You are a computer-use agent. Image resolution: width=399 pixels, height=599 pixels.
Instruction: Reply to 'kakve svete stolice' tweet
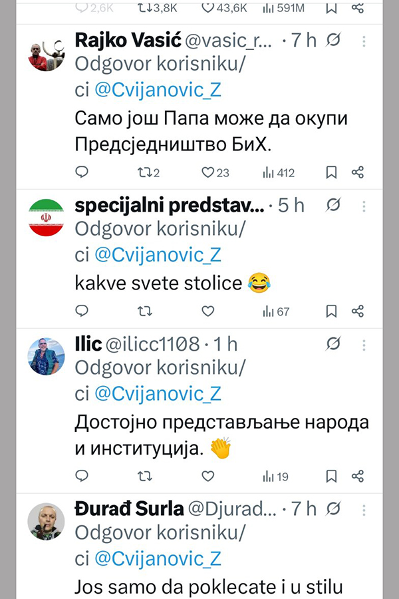click(x=82, y=311)
